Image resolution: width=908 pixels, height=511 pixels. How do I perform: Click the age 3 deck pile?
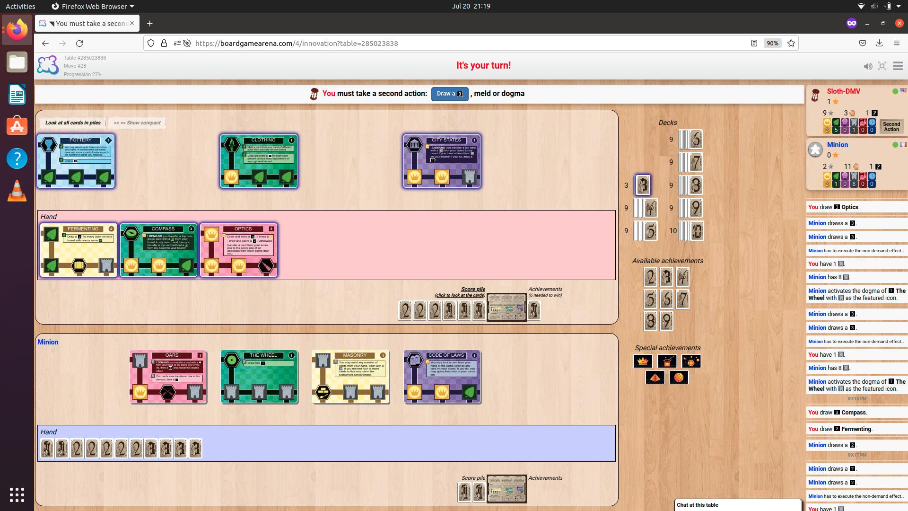[643, 185]
